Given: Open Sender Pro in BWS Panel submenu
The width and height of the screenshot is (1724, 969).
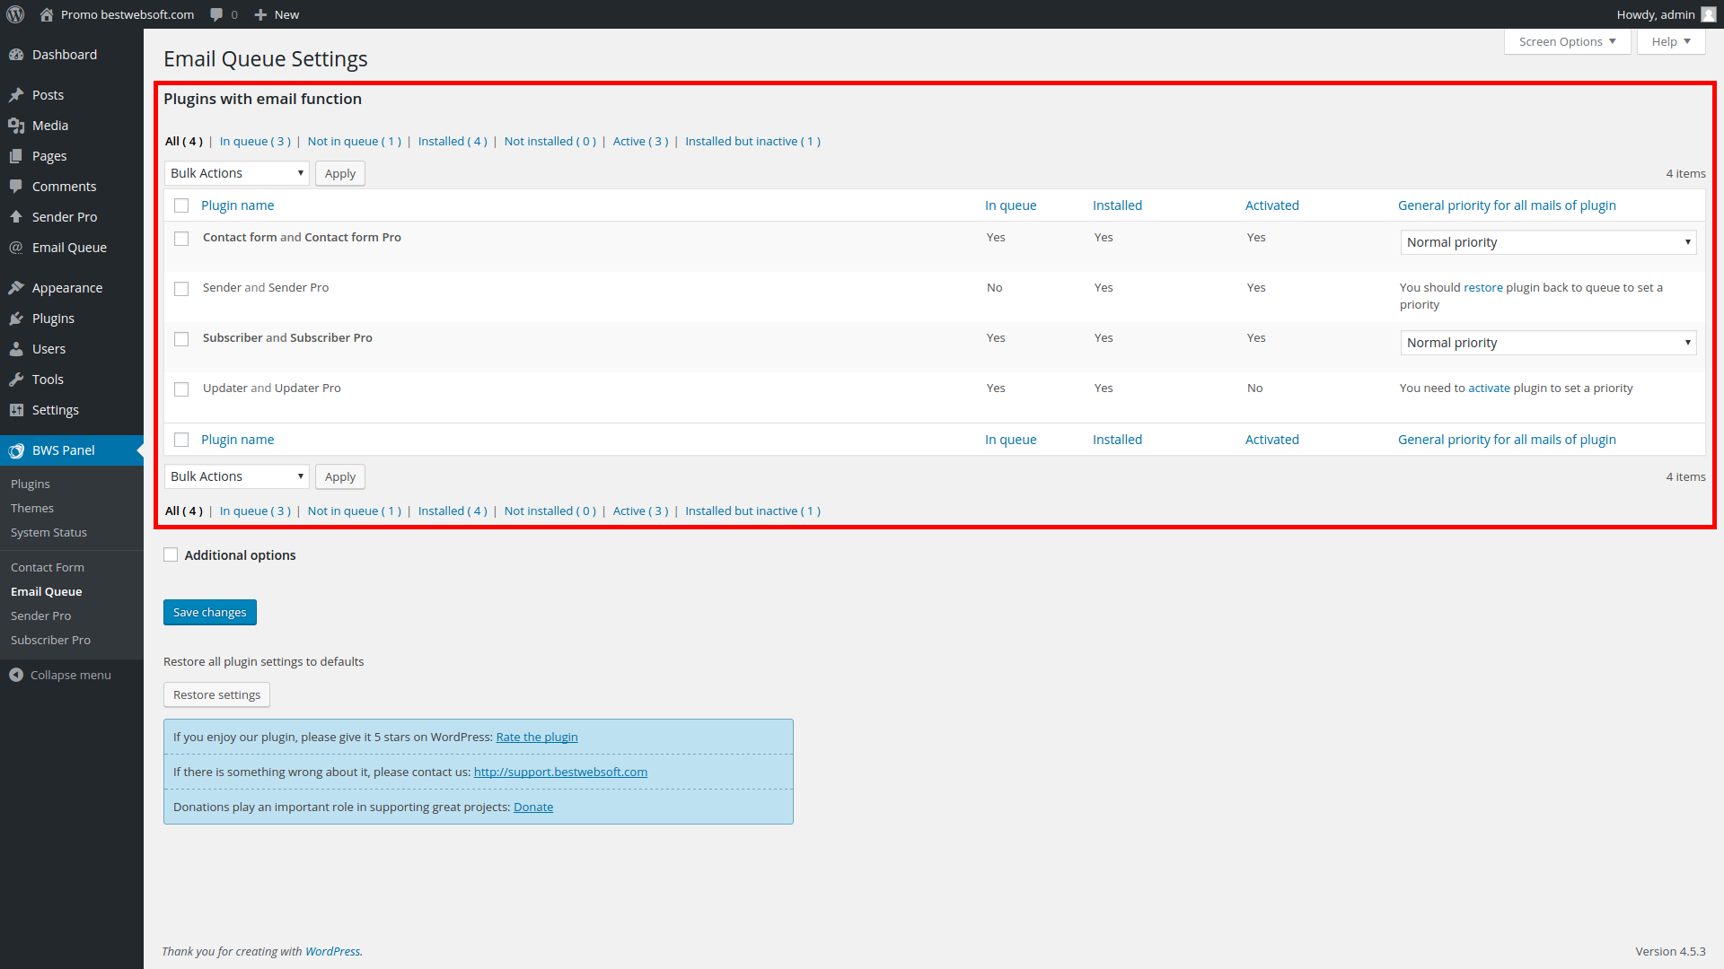Looking at the screenshot, I should [40, 615].
